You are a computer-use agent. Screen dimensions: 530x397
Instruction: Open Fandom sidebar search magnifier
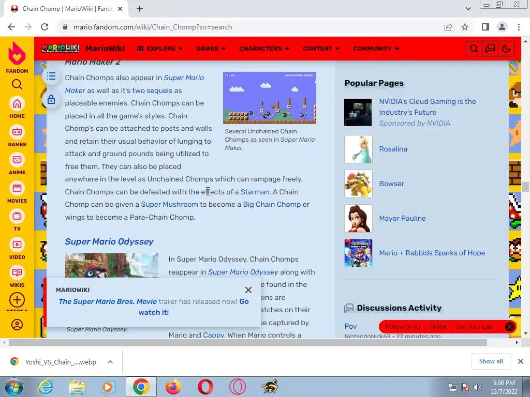pyautogui.click(x=17, y=84)
